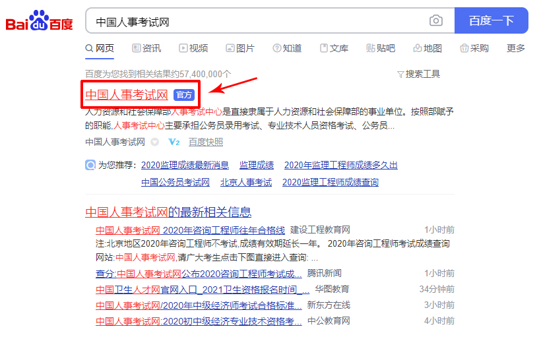Click the 建设工程教育网 source text
The height and width of the screenshot is (341, 539).
coord(320,230)
